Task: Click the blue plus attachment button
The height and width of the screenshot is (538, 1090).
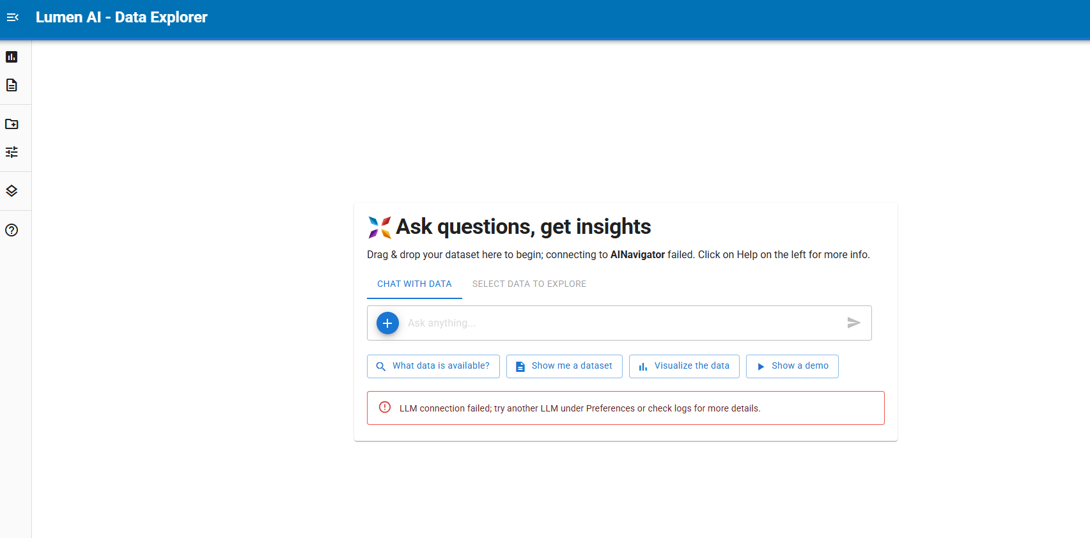Action: (387, 323)
